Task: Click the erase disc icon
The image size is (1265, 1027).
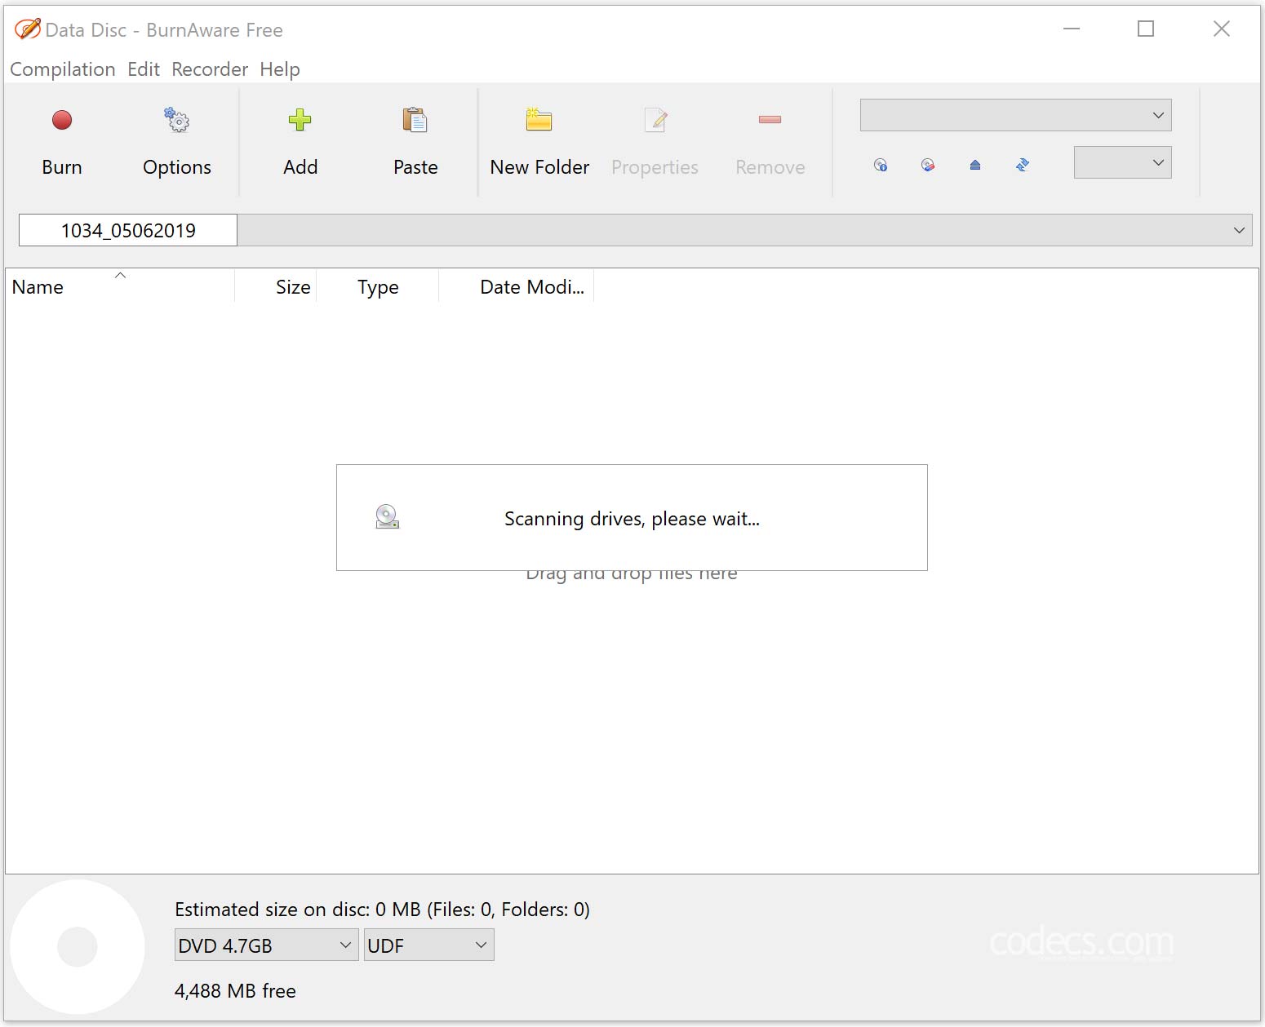Action: tap(928, 165)
